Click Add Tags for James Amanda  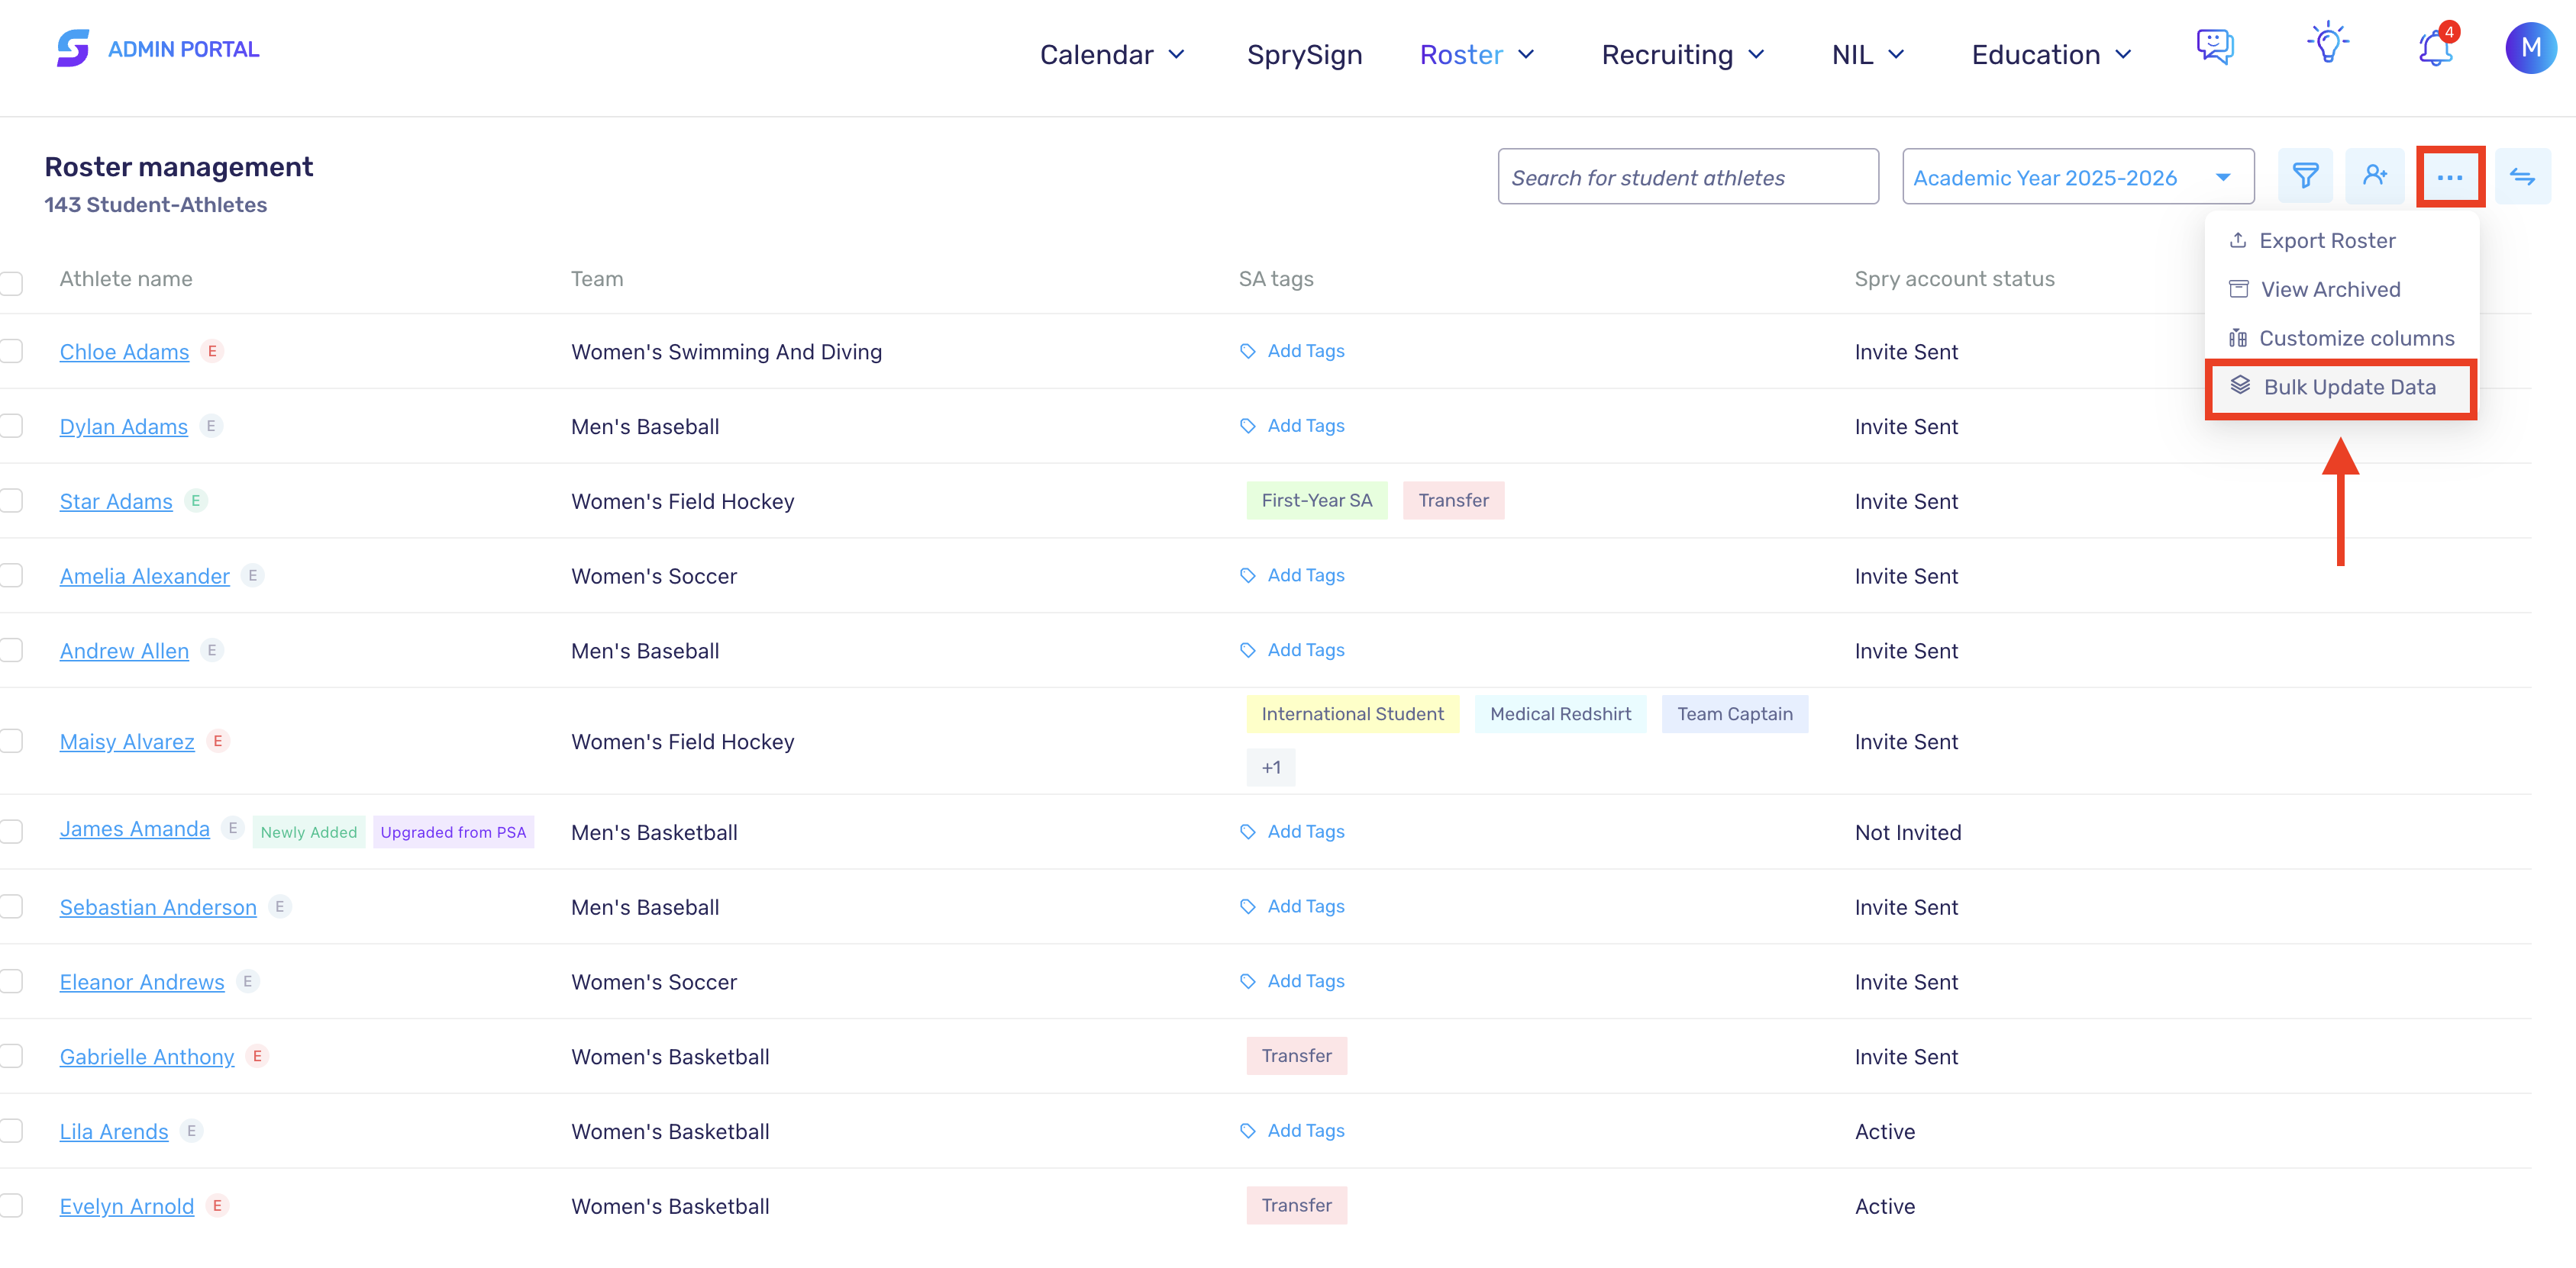pos(1292,832)
